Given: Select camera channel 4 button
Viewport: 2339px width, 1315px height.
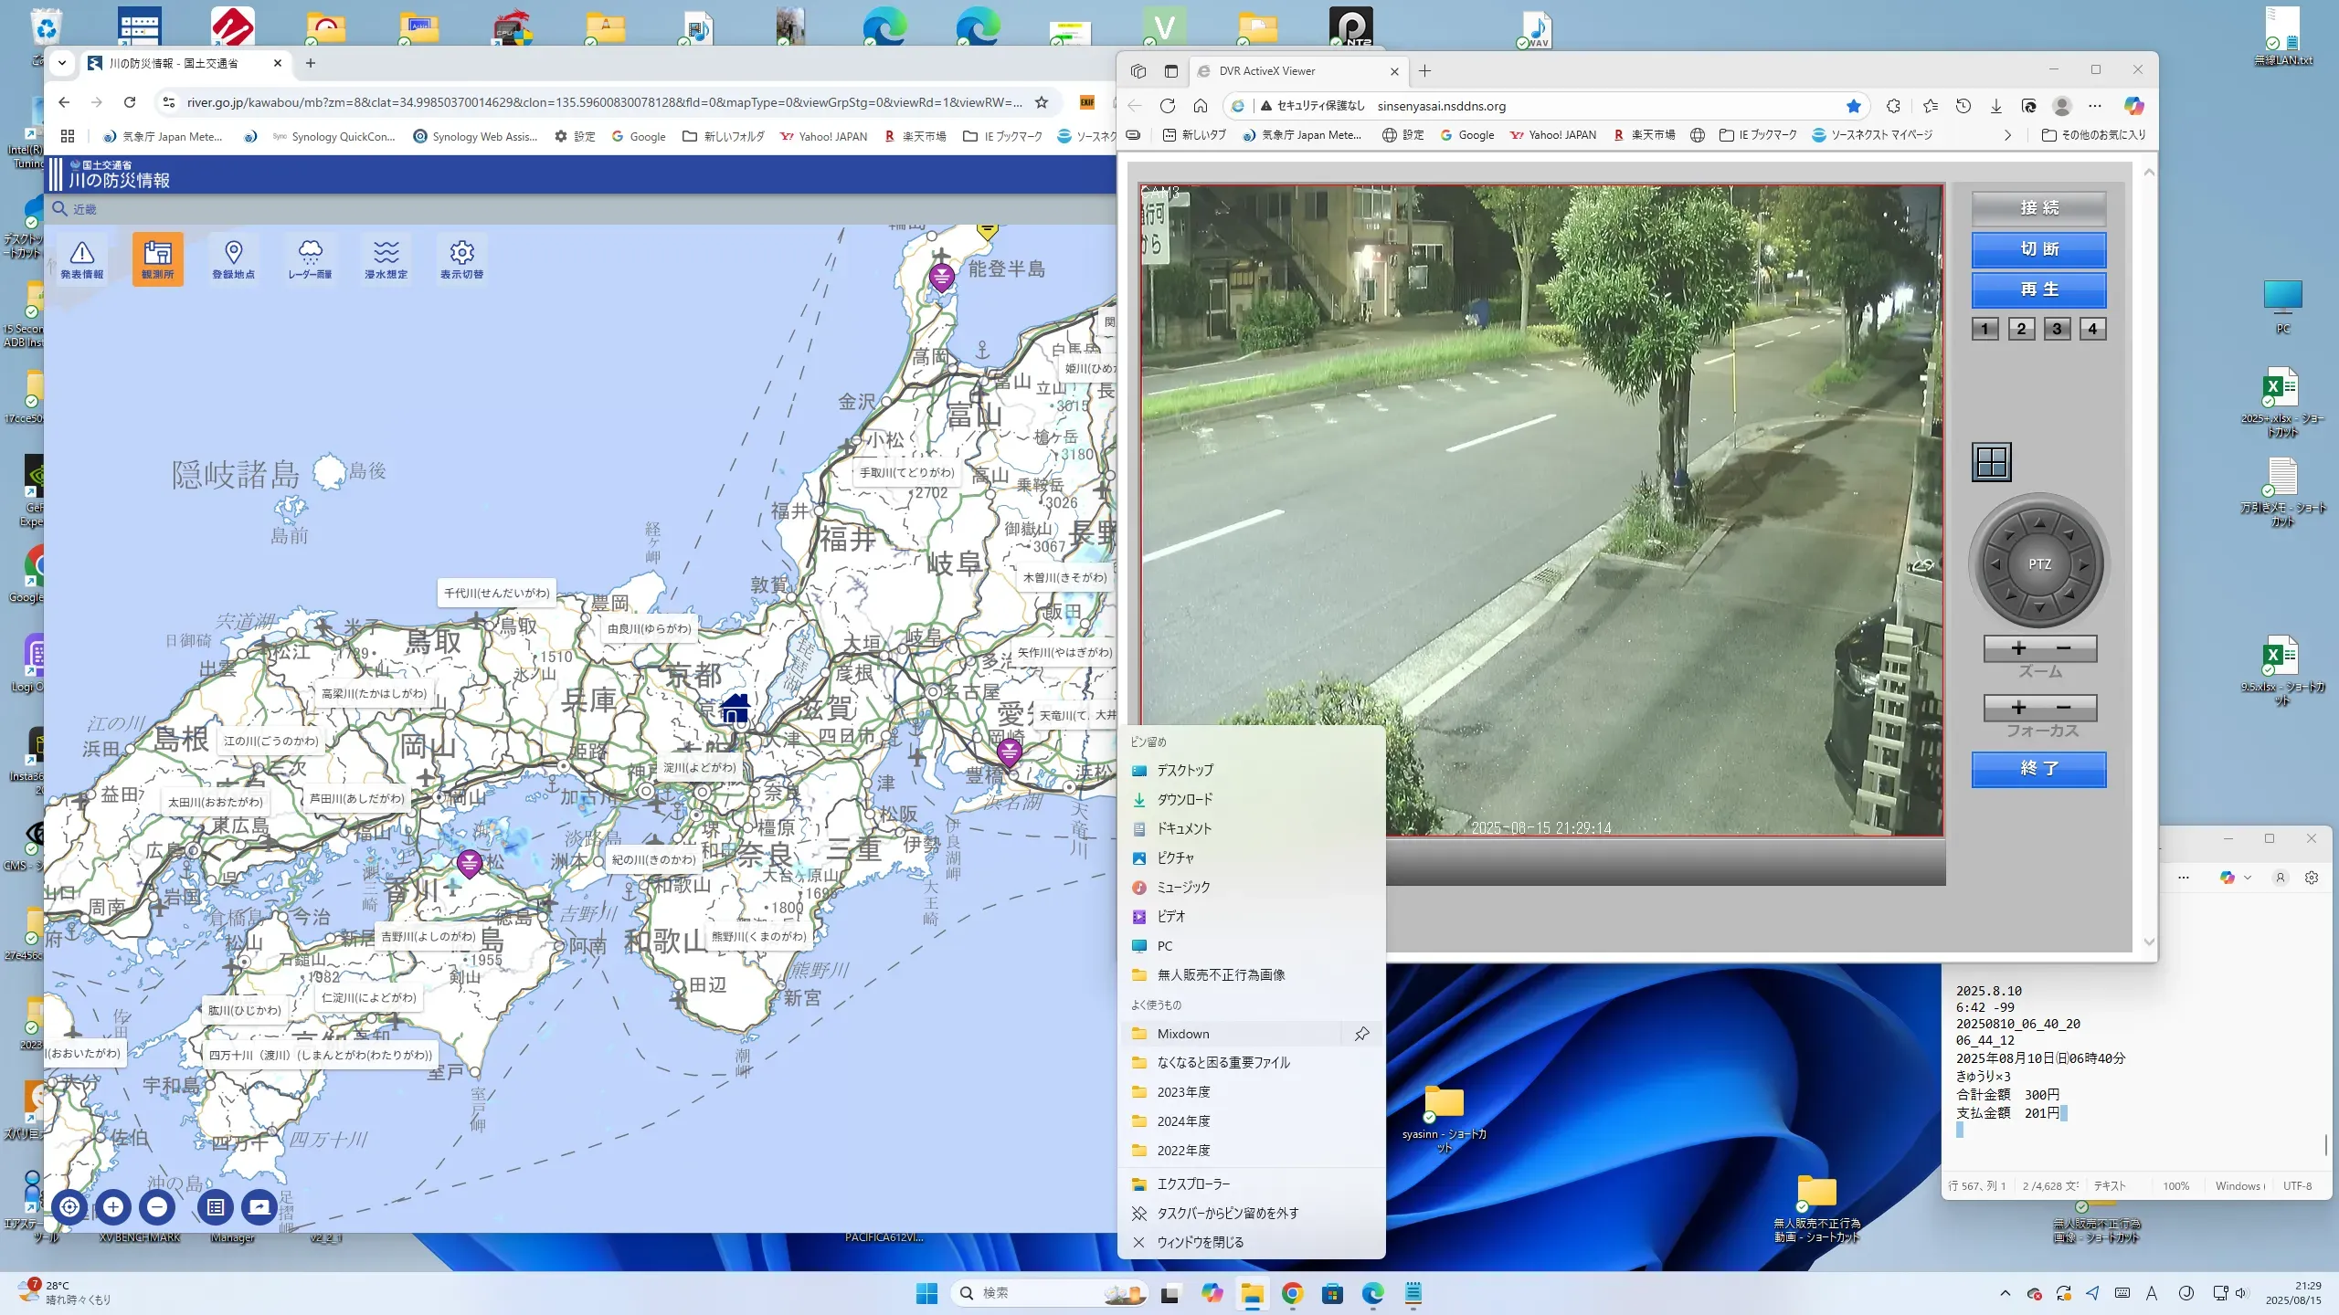Looking at the screenshot, I should [2092, 329].
